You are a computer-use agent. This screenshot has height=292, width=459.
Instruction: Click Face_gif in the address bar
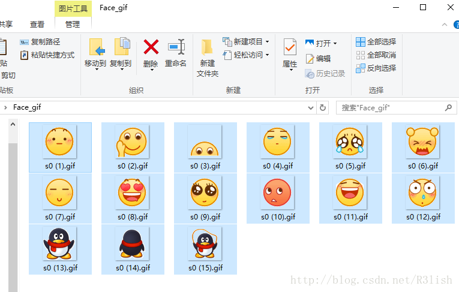click(x=27, y=107)
